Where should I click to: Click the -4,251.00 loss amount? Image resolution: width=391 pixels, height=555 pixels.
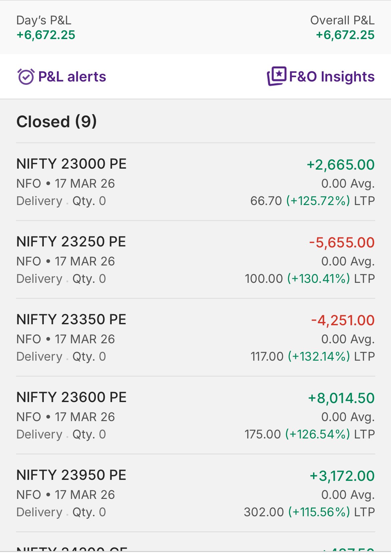343,320
